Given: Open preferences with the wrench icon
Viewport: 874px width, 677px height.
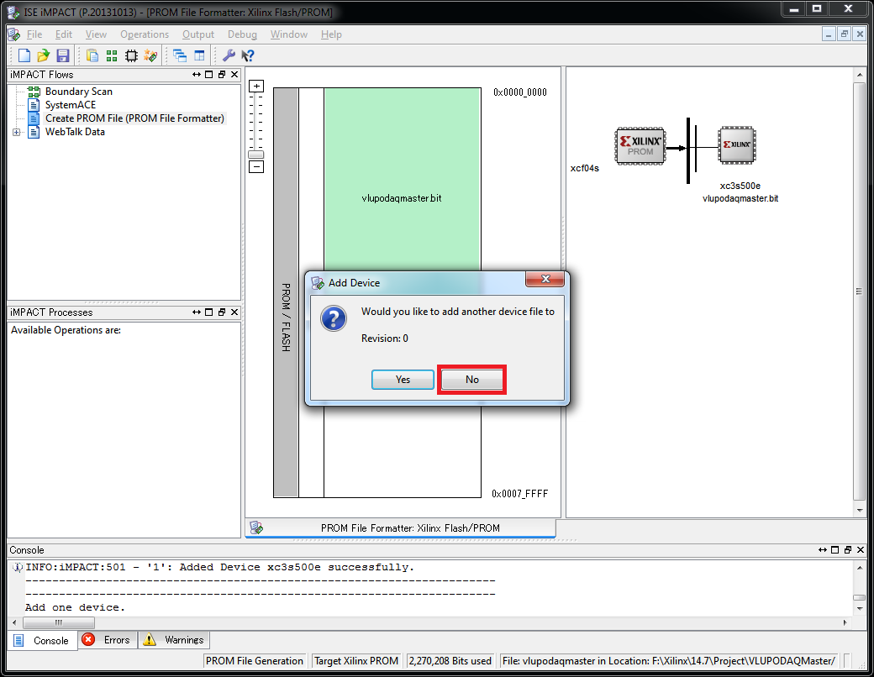Looking at the screenshot, I should pyautogui.click(x=228, y=55).
